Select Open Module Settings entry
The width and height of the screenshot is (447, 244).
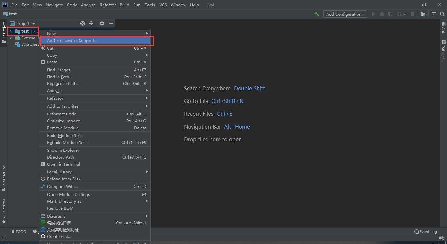(95, 194)
